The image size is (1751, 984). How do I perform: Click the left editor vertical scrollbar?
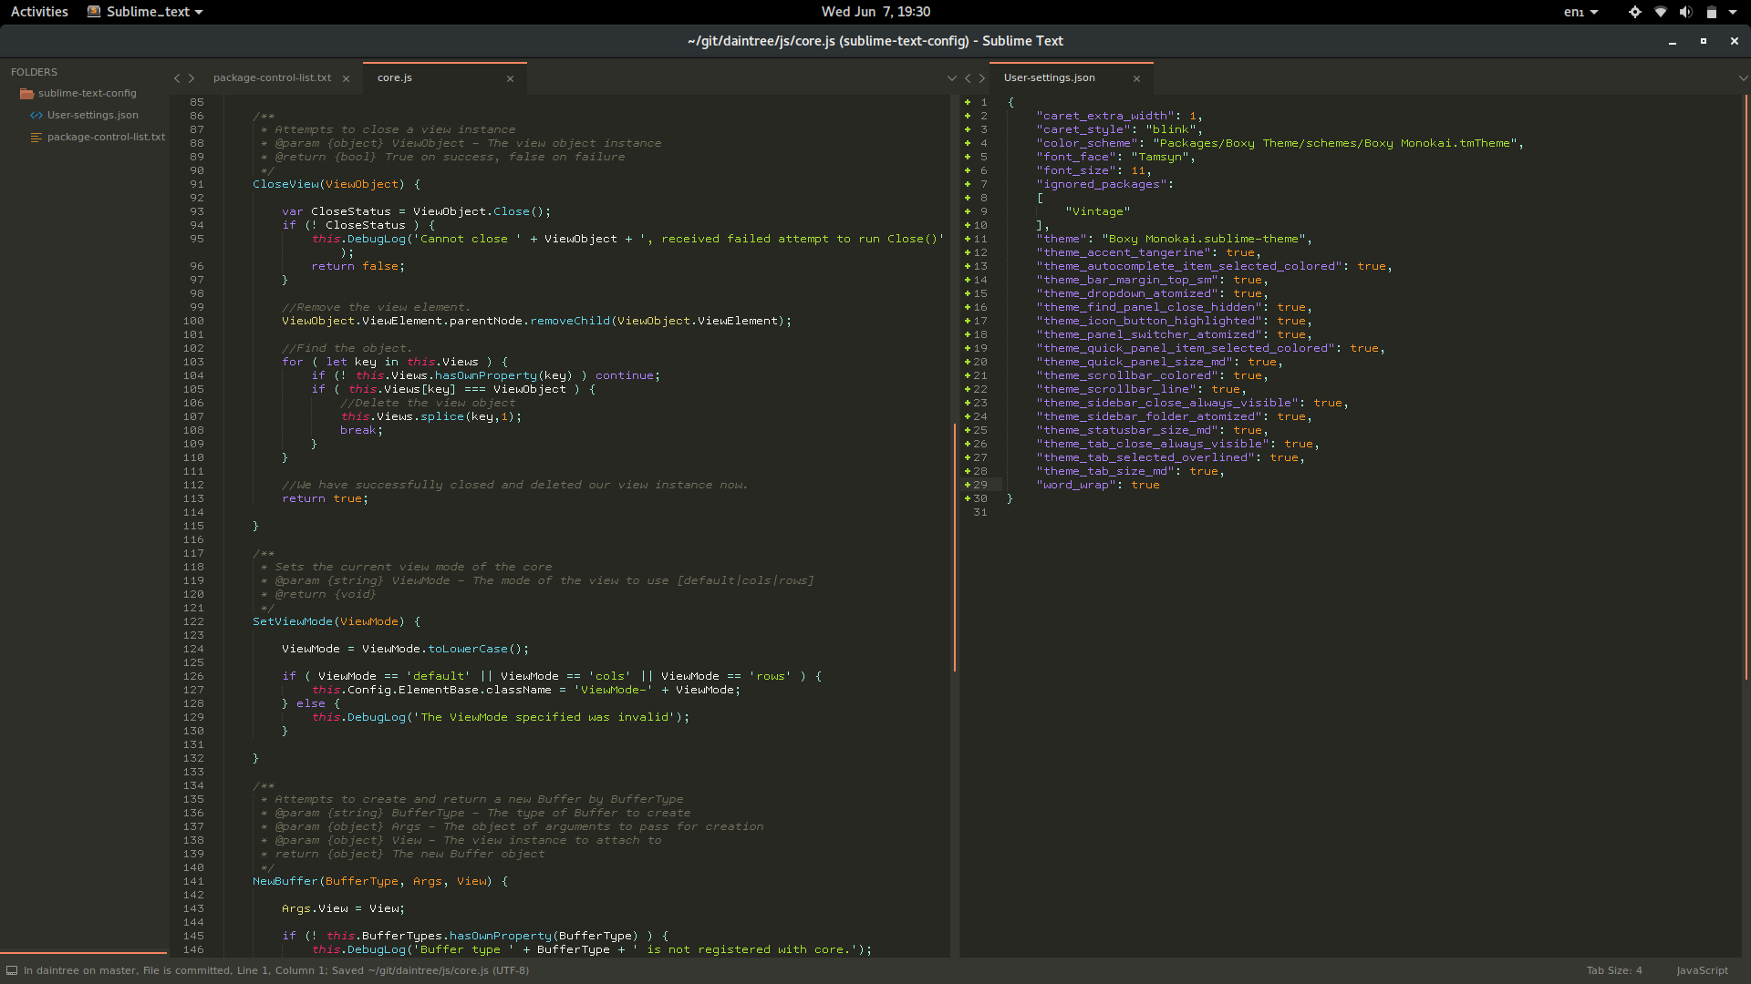click(x=954, y=547)
